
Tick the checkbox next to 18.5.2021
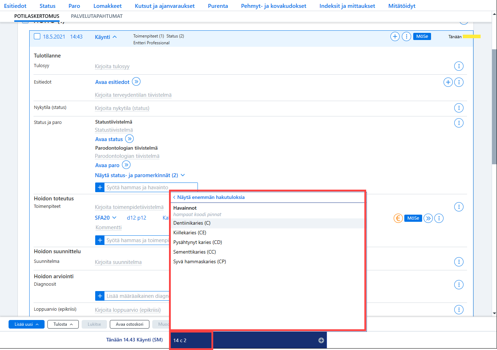pyautogui.click(x=37, y=36)
